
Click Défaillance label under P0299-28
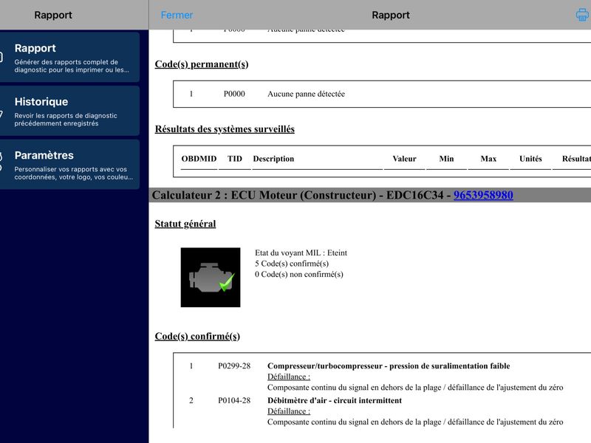(289, 377)
